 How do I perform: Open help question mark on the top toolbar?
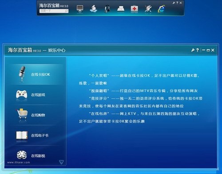tap(177, 3)
